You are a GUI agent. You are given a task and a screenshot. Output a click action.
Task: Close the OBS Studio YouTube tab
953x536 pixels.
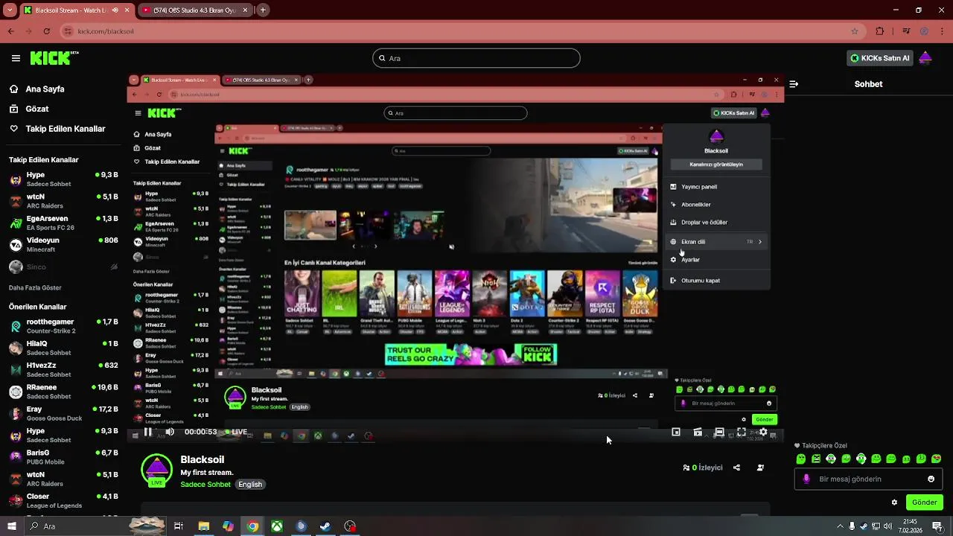245,10
